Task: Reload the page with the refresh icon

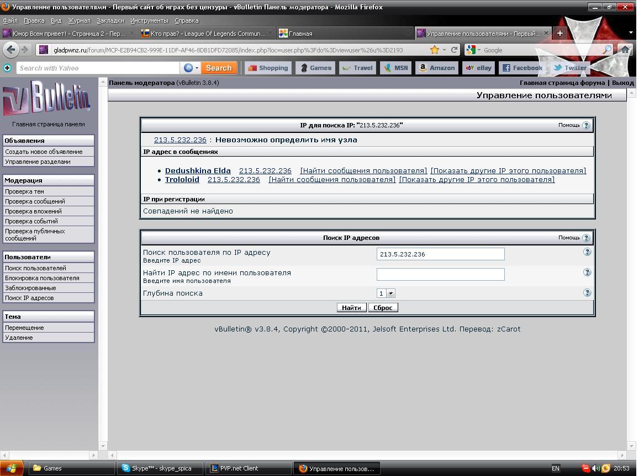Action: (454, 50)
